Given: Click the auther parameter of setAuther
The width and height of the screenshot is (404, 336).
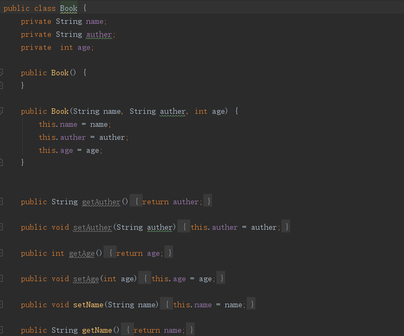Looking at the screenshot, I should pyautogui.click(x=159, y=228).
